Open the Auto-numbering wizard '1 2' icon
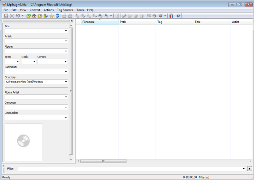254x180 pixels. [142, 16]
